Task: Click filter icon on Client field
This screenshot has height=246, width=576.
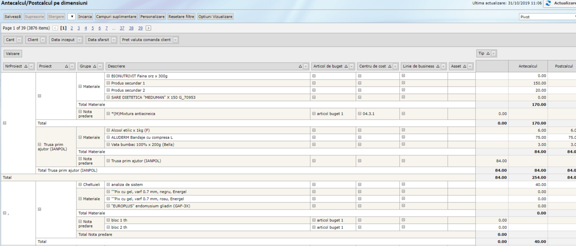Action: tap(43, 40)
